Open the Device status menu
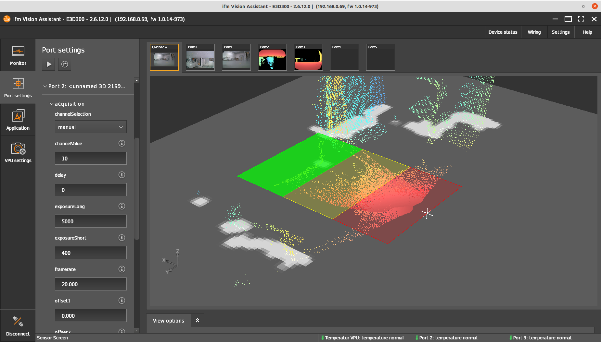This screenshot has height=342, width=601. [503, 32]
